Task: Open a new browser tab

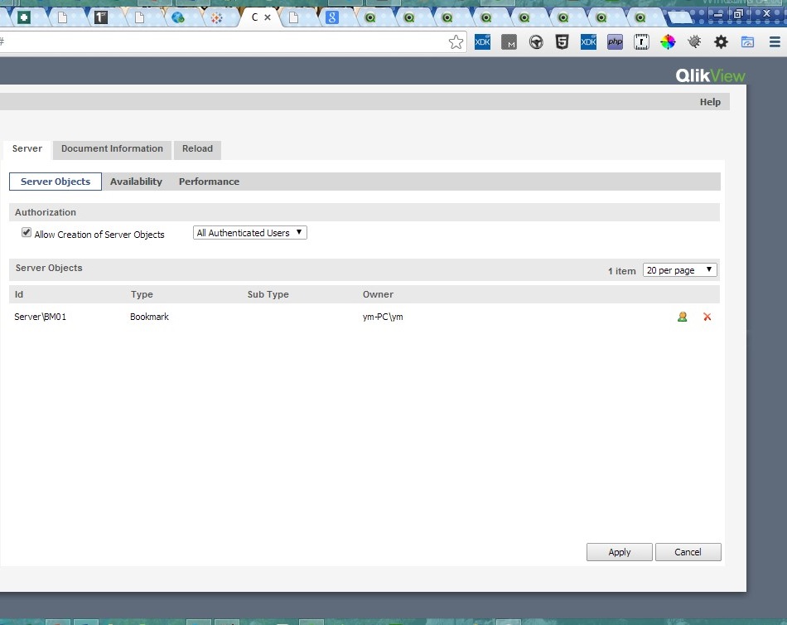Action: tap(680, 18)
